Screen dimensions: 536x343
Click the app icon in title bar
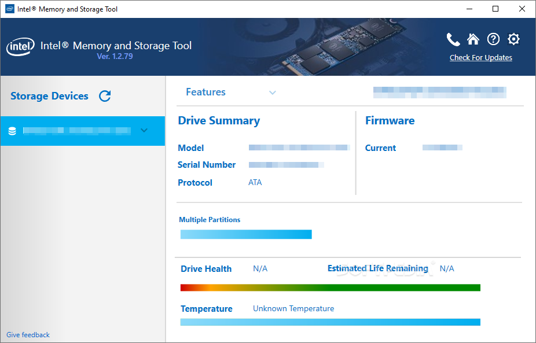tap(10, 9)
